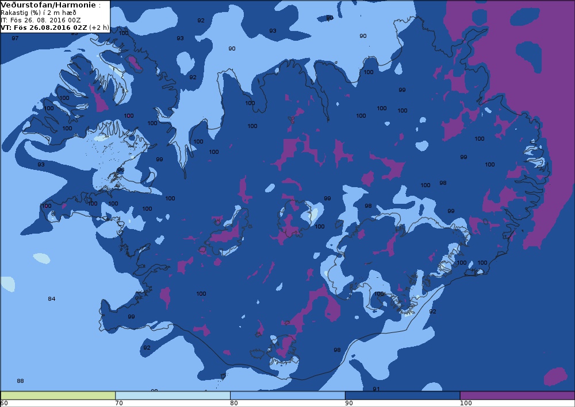575x407 pixels.
Task: Click the humidity value 88 on the map
Action: pyautogui.click(x=20, y=381)
